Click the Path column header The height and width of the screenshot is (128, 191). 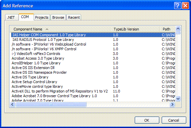click(167, 29)
